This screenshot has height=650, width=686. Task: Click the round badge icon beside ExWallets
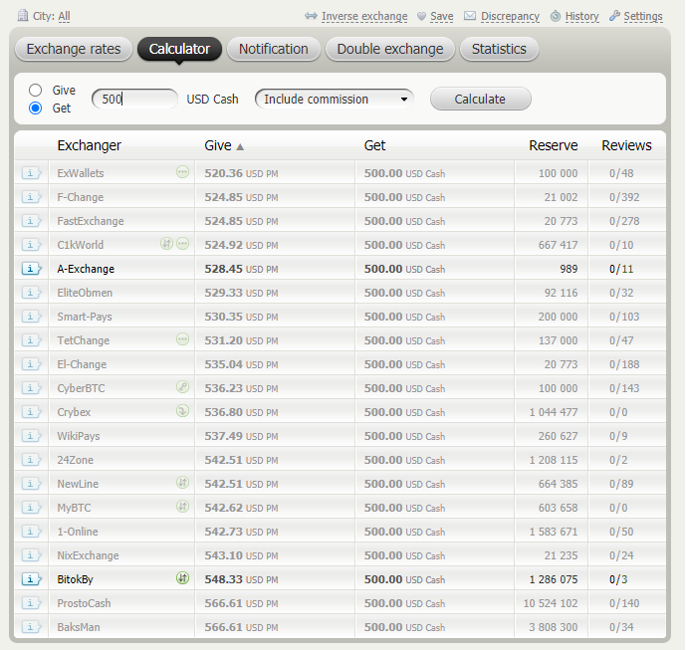(x=182, y=172)
